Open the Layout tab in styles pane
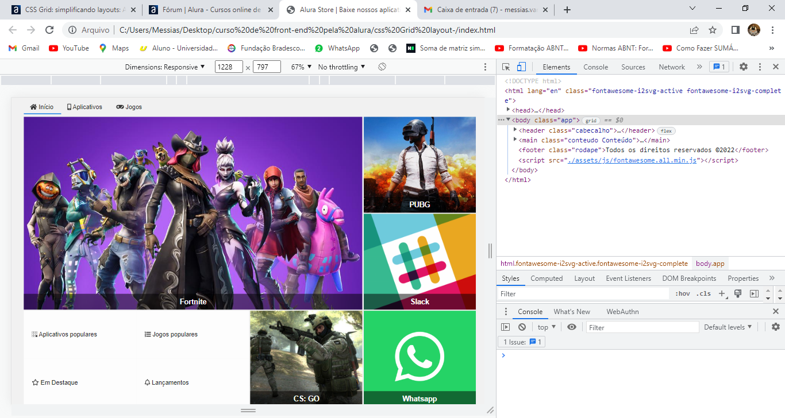Screen dimensions: 785x418 point(584,278)
